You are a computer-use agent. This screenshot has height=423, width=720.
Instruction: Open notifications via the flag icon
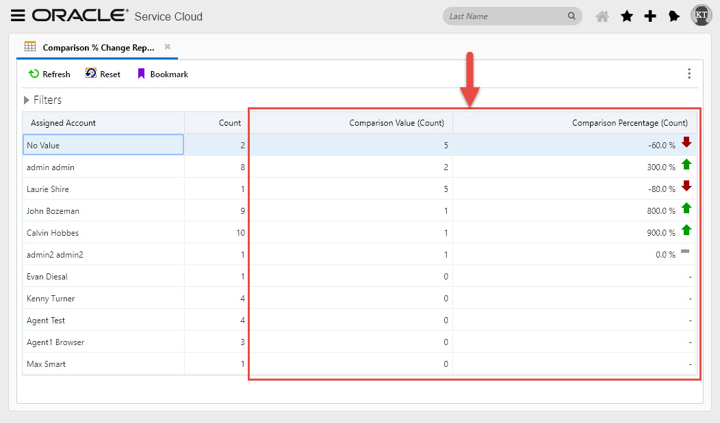point(673,15)
